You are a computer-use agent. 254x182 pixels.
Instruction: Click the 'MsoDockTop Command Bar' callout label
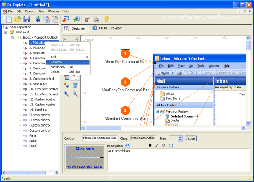pyautogui.click(x=125, y=90)
